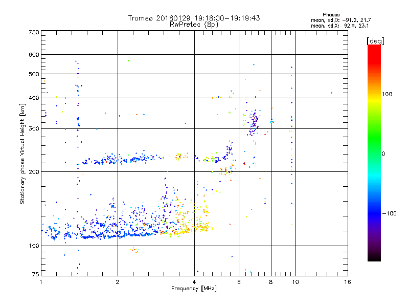The height and width of the screenshot is (307, 409).
Task: Click the y-axis tick label '200'
Action: 34,172
